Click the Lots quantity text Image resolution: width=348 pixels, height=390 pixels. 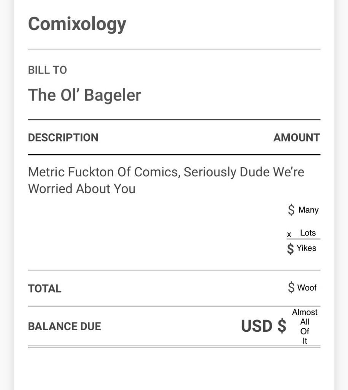(308, 233)
